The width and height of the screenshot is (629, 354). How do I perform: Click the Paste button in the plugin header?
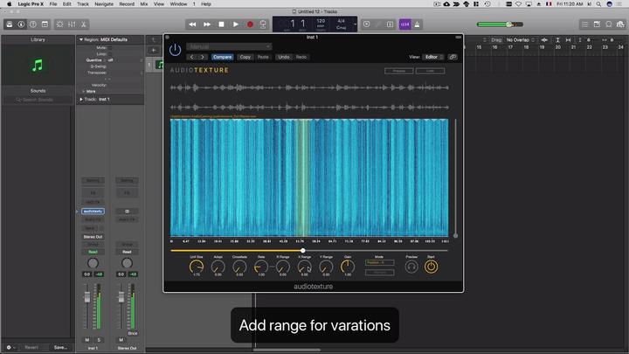263,57
